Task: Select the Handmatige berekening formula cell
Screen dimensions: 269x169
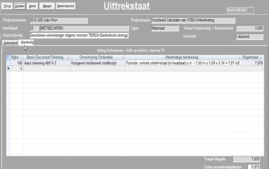Action: tap(182, 63)
